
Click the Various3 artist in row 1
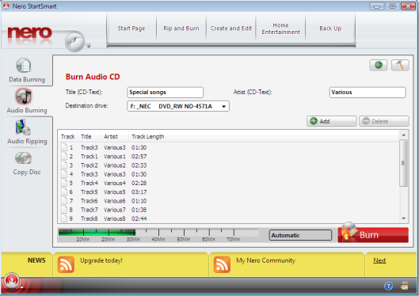115,147
